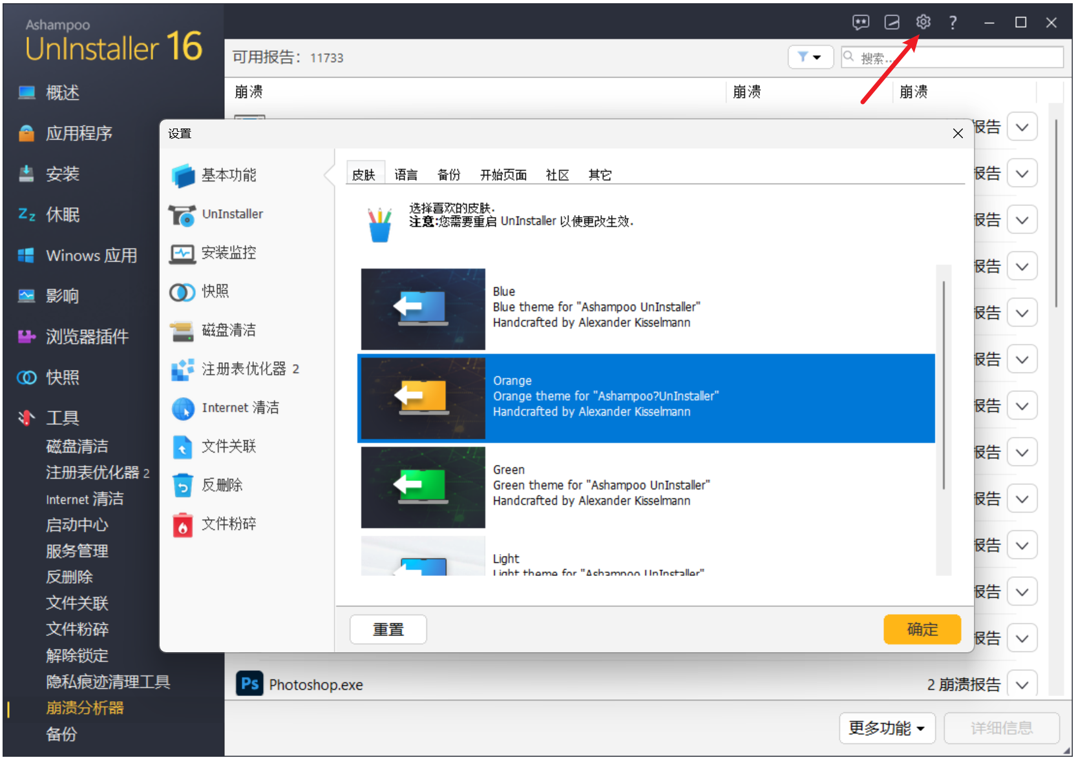Open 磁盘清洁 under the 工具 section

click(77, 446)
